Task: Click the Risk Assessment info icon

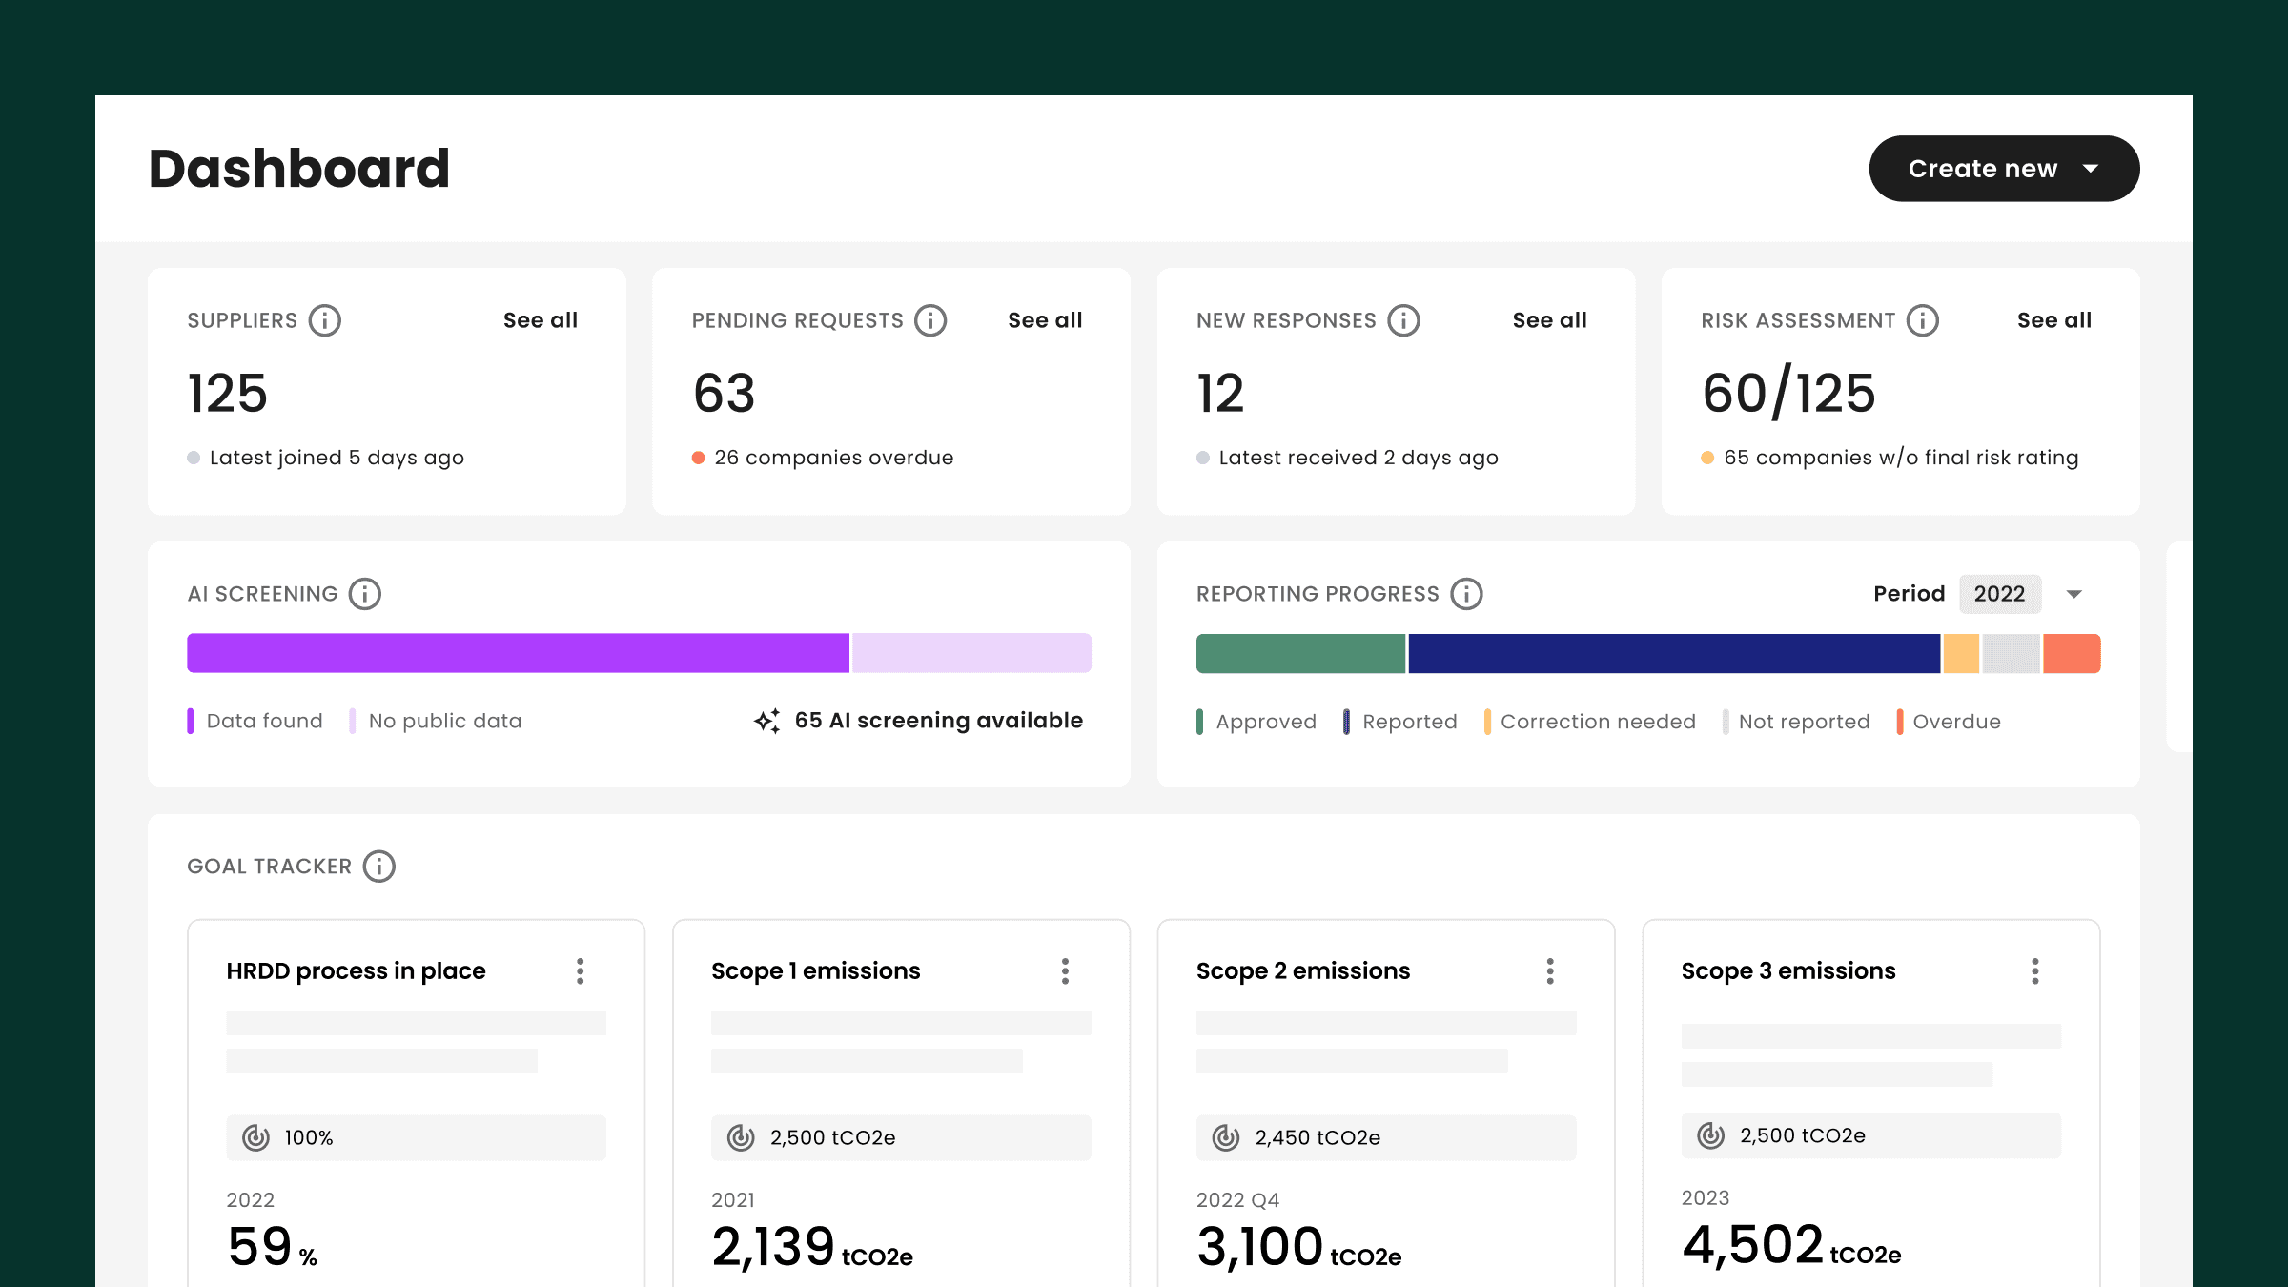Action: tap(1923, 320)
